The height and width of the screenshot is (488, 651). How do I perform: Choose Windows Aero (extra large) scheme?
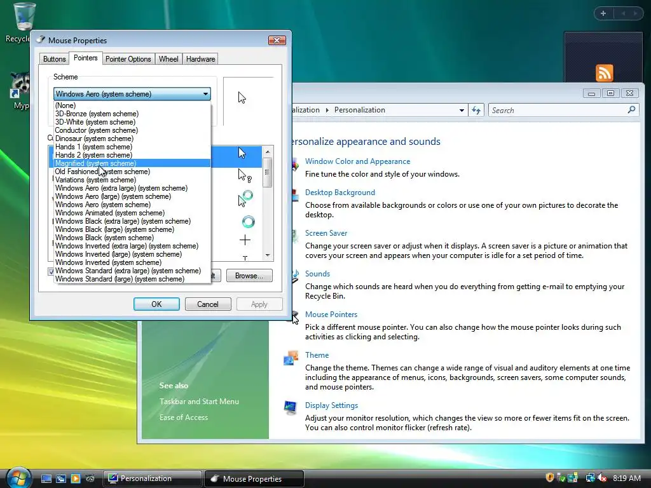[132, 188]
